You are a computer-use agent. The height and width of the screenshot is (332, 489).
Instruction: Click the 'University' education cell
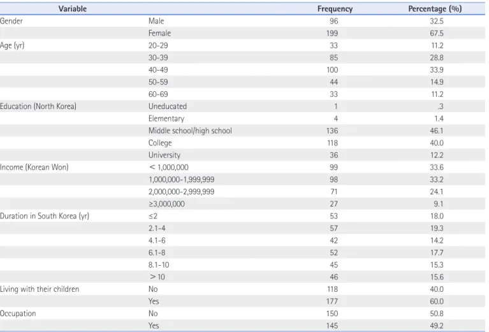click(164, 155)
